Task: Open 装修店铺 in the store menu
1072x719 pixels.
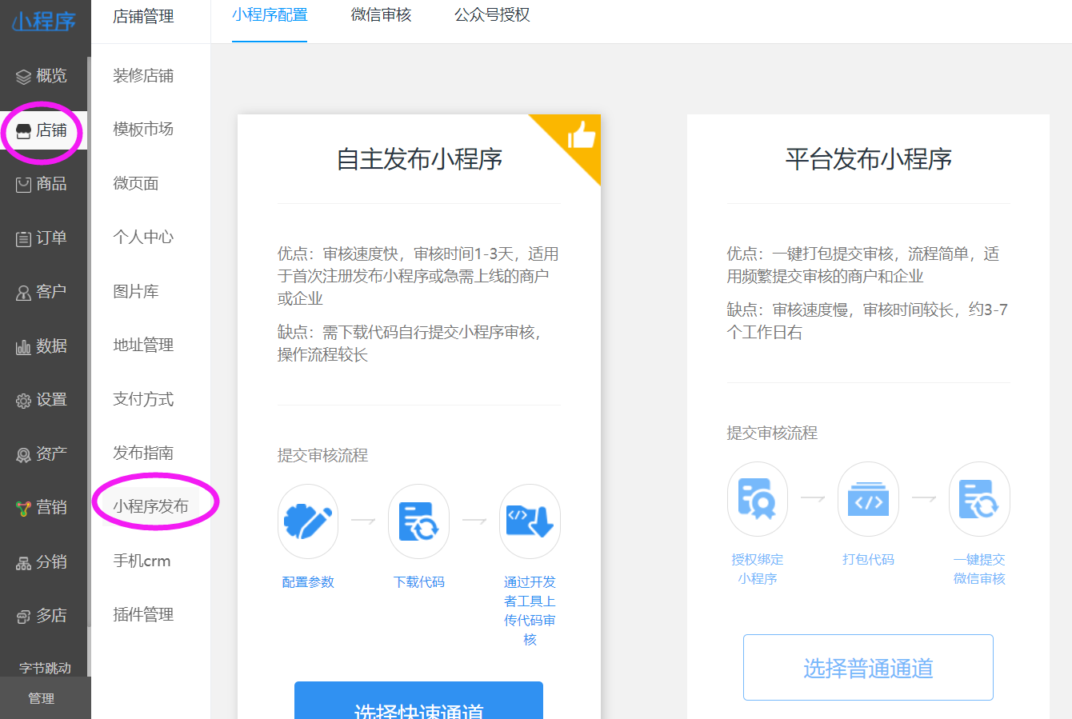Action: [x=143, y=76]
